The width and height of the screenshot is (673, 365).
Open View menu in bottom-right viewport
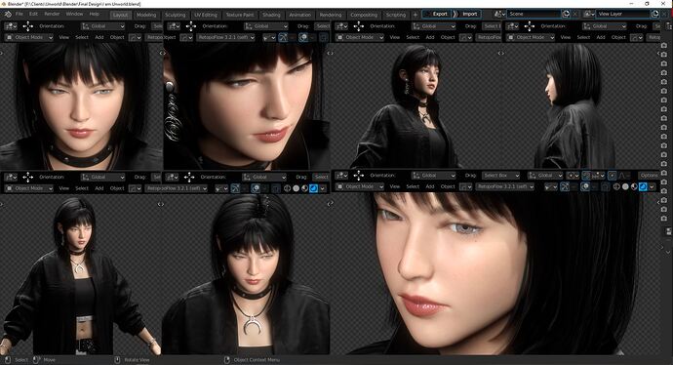[394, 186]
